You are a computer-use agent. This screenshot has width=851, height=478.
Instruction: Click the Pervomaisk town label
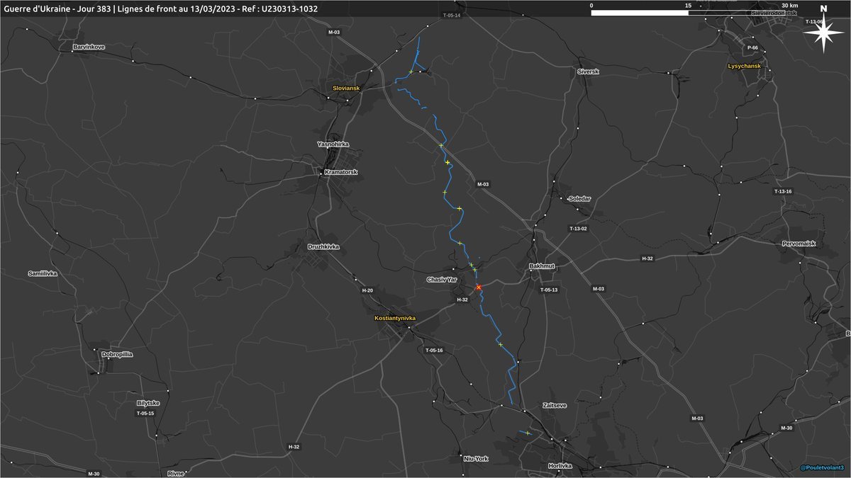click(799, 243)
